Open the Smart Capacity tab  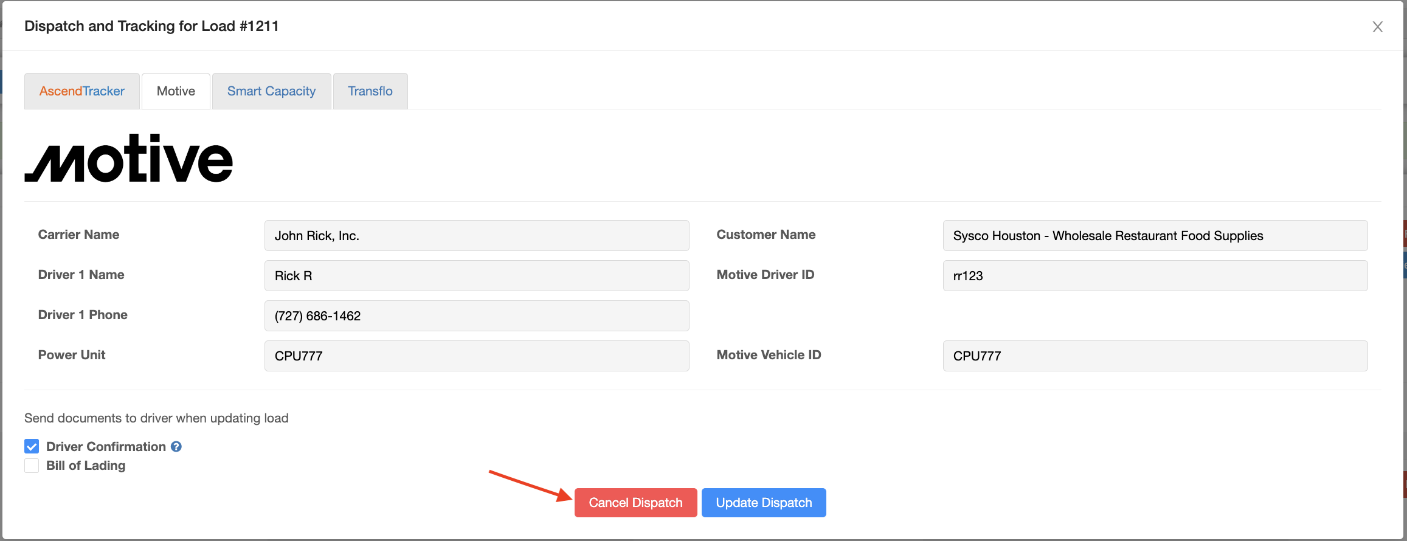point(271,91)
